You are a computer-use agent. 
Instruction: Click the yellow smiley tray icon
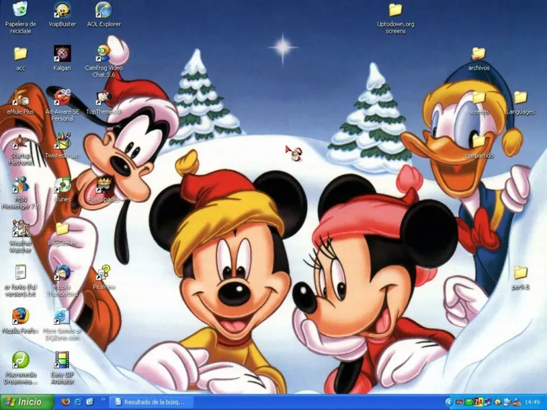tap(498, 402)
